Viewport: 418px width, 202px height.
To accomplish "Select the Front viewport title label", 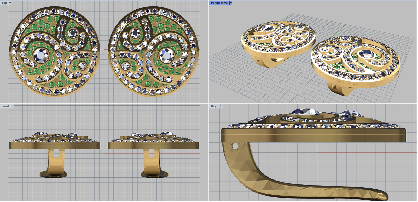I will coord(5,106).
